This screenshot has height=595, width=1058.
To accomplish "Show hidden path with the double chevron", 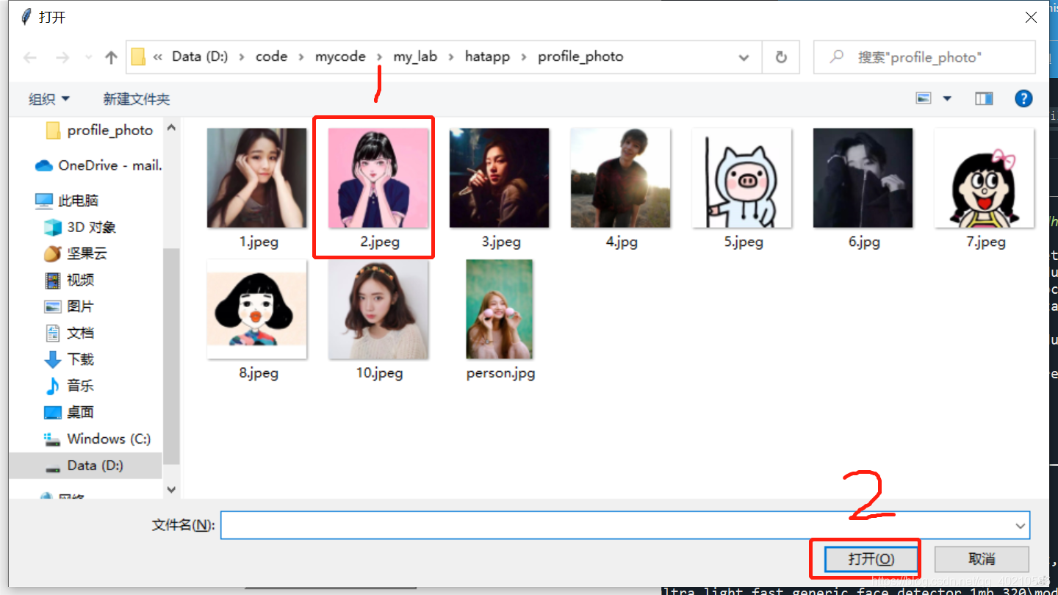I will tap(158, 57).
